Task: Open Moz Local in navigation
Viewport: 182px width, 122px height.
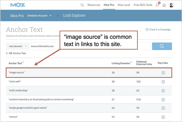Action: point(124,5)
